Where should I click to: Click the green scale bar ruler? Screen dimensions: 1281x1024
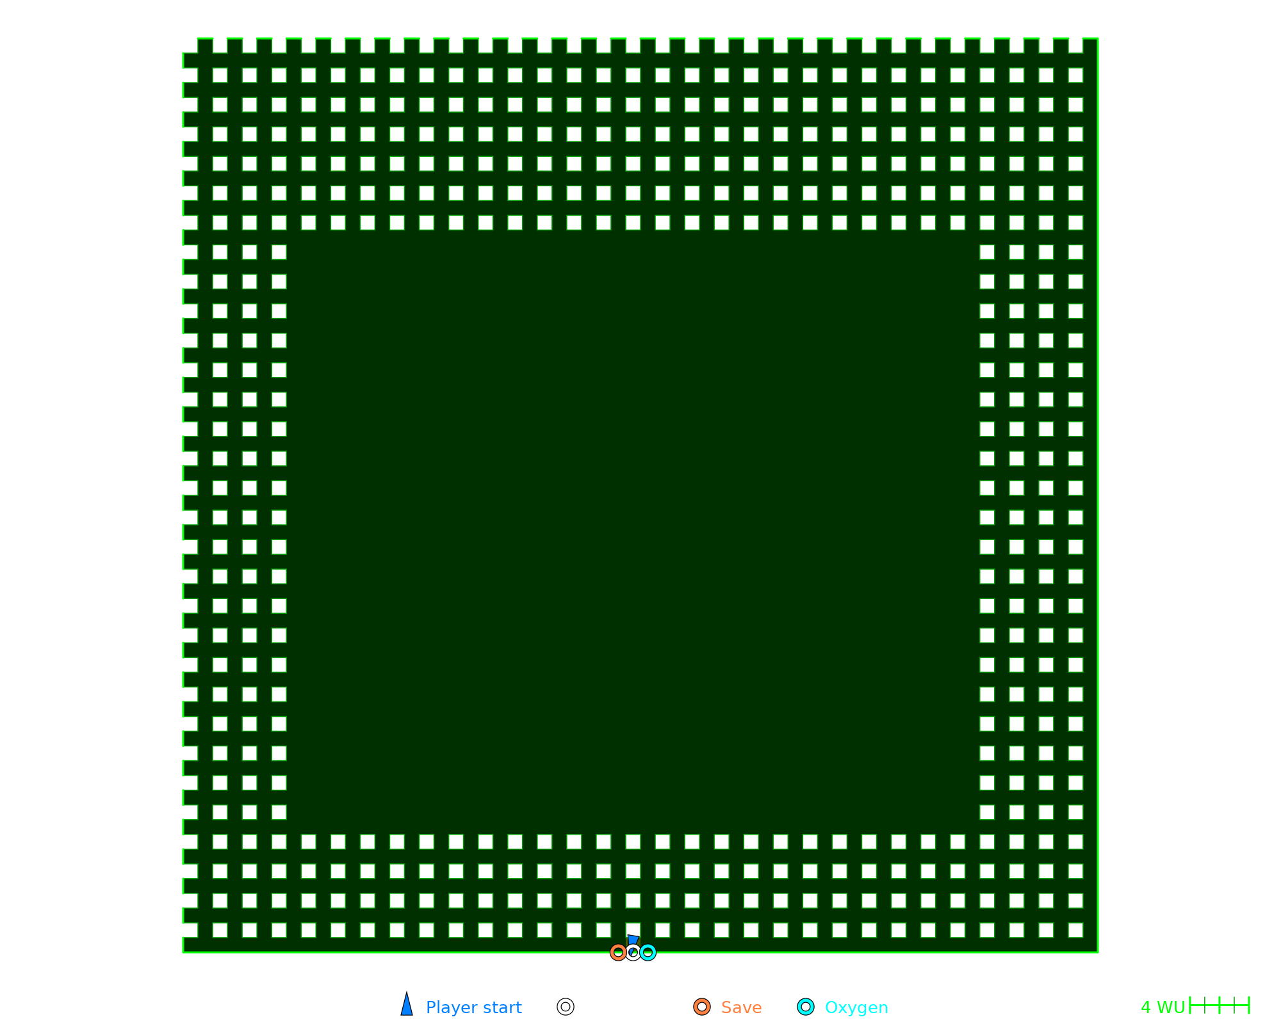point(1220,1005)
